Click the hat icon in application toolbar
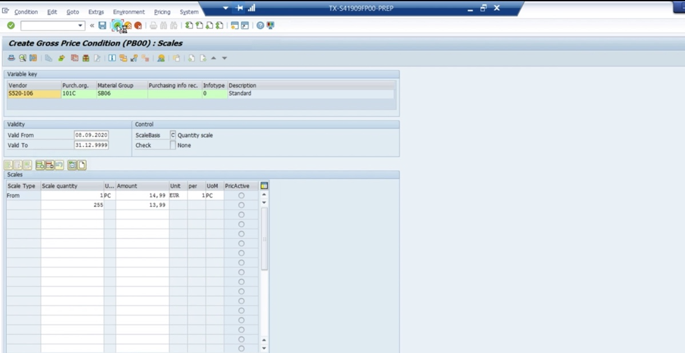685x353 pixels. coord(11,58)
